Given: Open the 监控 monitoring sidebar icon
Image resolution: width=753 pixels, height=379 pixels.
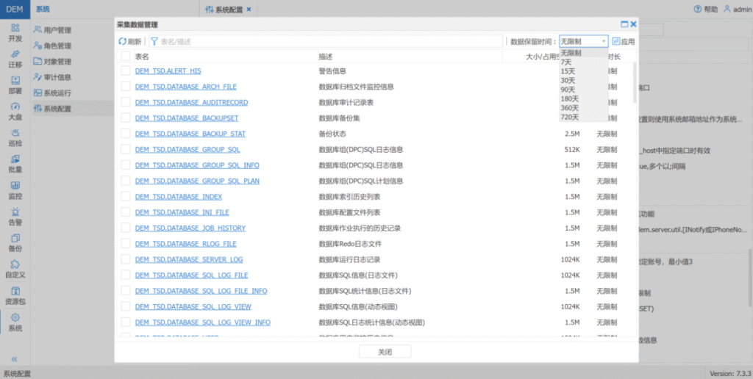Looking at the screenshot, I should 15,189.
